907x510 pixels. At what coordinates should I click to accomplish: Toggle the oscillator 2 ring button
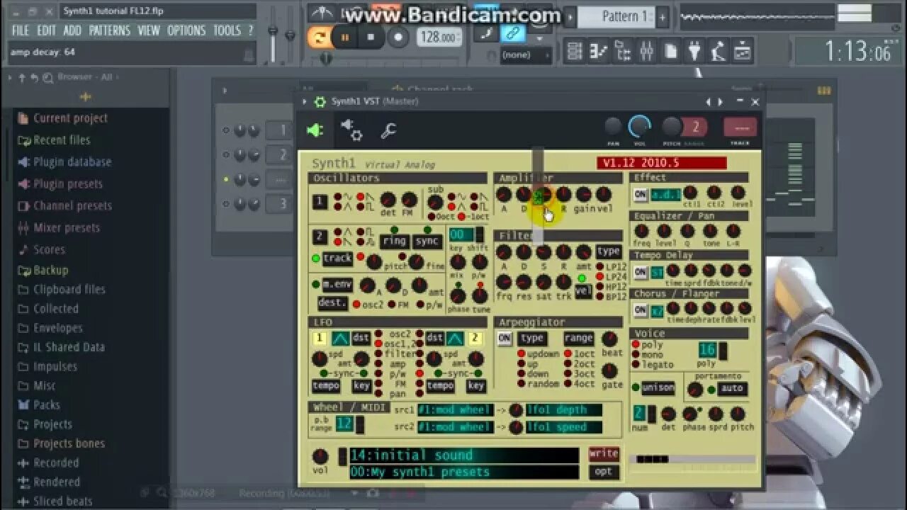click(x=395, y=241)
